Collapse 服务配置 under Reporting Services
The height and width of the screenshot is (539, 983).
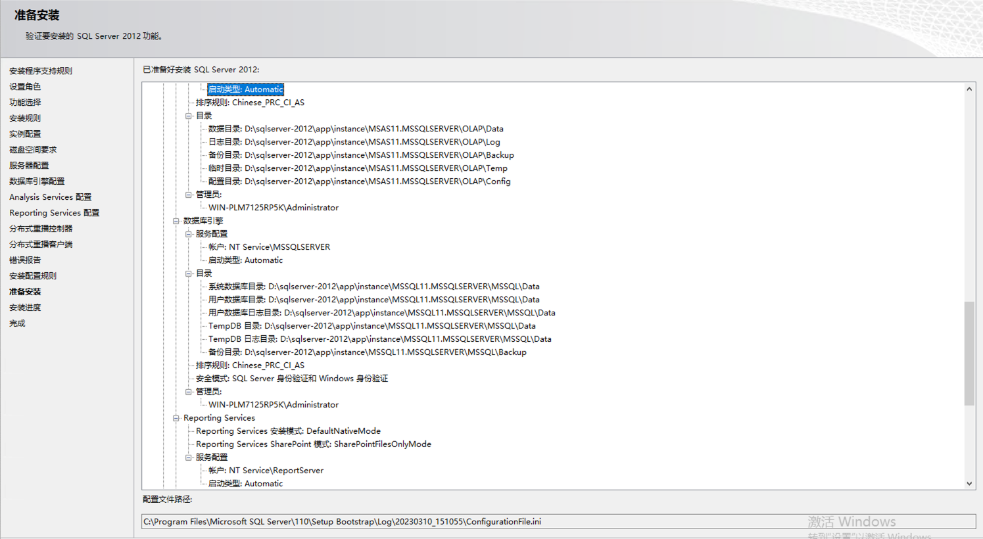coord(189,457)
